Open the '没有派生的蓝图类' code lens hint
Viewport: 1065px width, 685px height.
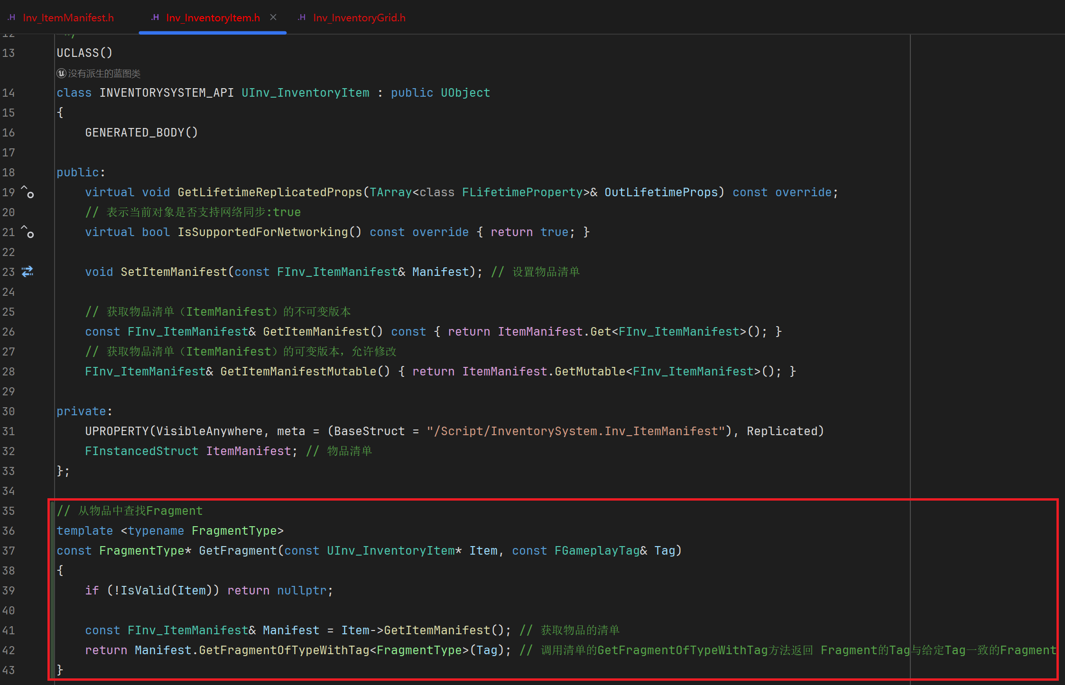[x=104, y=73]
